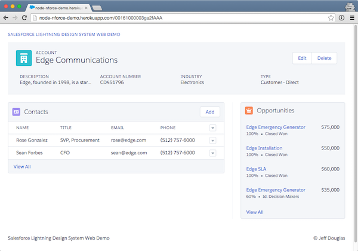Click the Opportunities panel heading
The height and width of the screenshot is (251, 358).
(275, 111)
